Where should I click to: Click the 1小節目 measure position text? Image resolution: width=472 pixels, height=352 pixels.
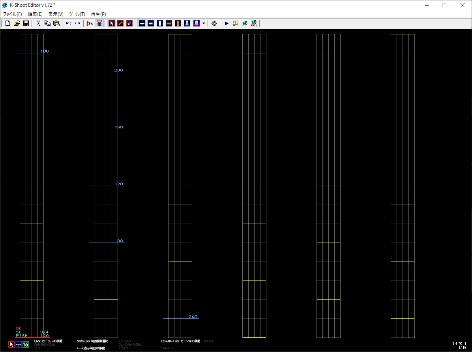coord(459,344)
